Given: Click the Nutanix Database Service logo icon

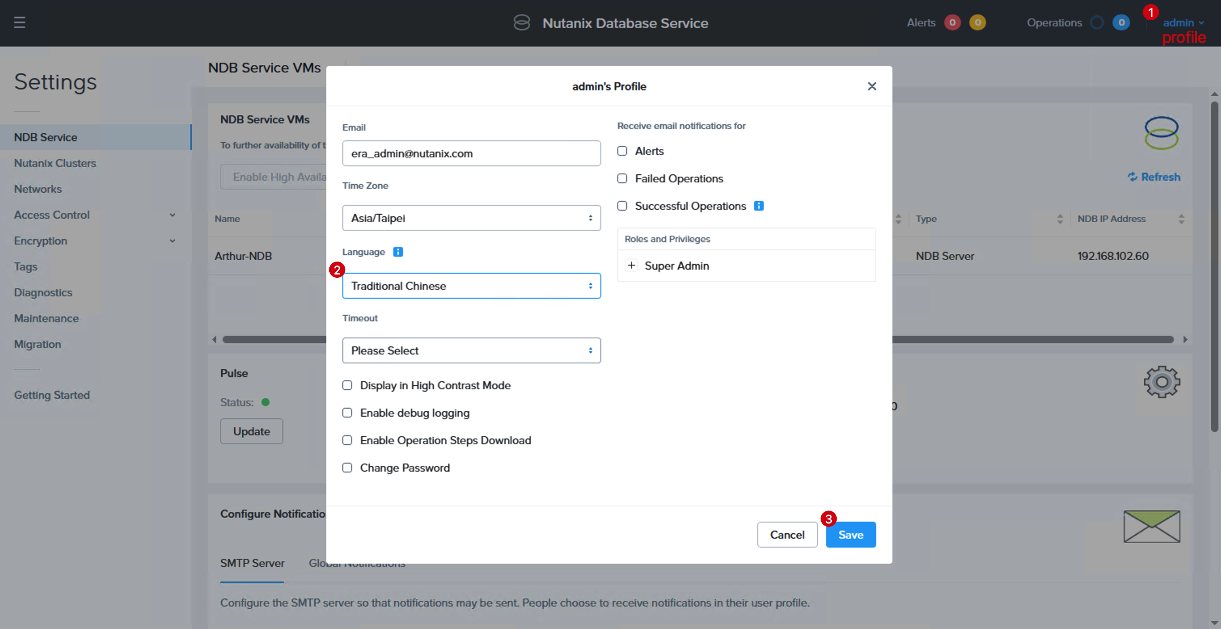Looking at the screenshot, I should [521, 23].
